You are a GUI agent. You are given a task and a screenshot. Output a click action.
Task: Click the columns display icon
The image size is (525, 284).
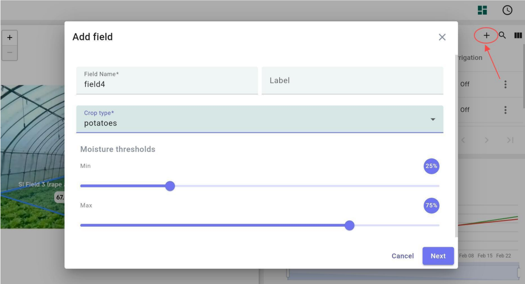518,35
